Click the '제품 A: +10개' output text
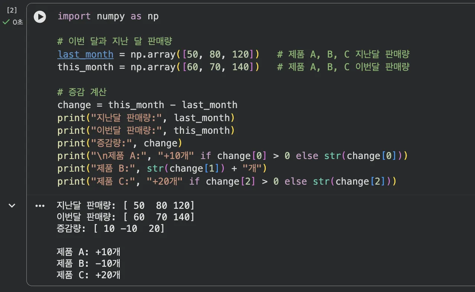The height and width of the screenshot is (292, 475). [88, 252]
